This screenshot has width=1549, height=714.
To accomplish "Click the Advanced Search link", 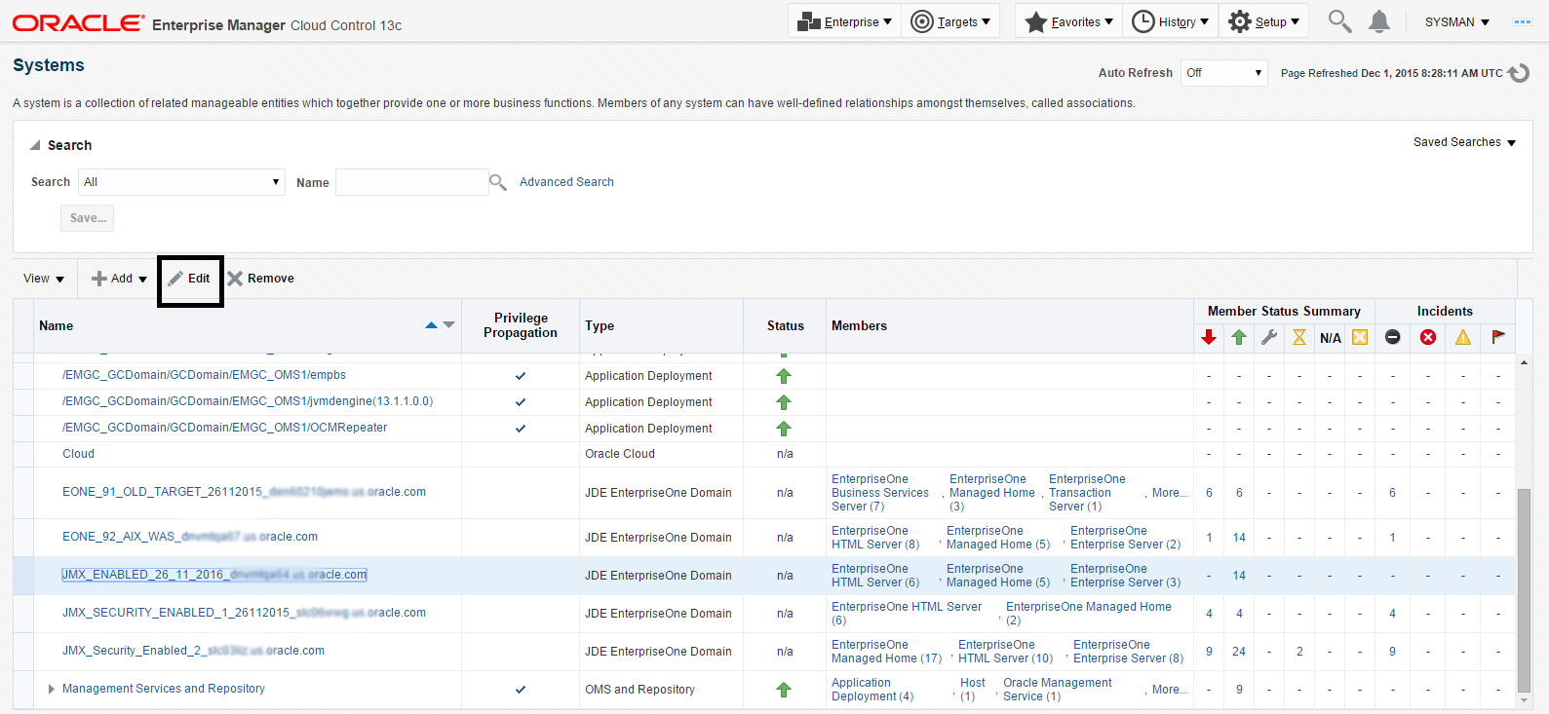I will click(x=566, y=182).
